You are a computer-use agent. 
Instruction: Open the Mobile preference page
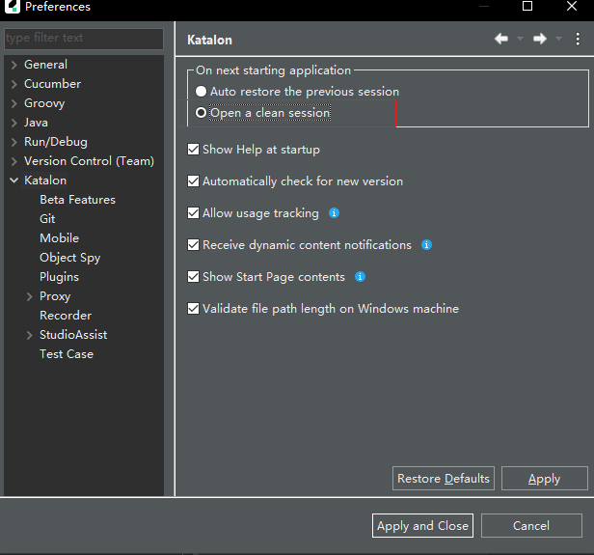pyautogui.click(x=60, y=238)
